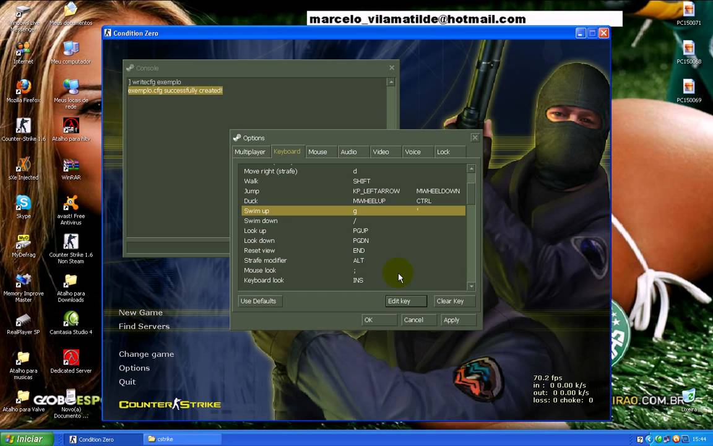The height and width of the screenshot is (446, 713).
Task: Launch Counter-Strike 1.6 desktop shortcut
Action: (23, 129)
